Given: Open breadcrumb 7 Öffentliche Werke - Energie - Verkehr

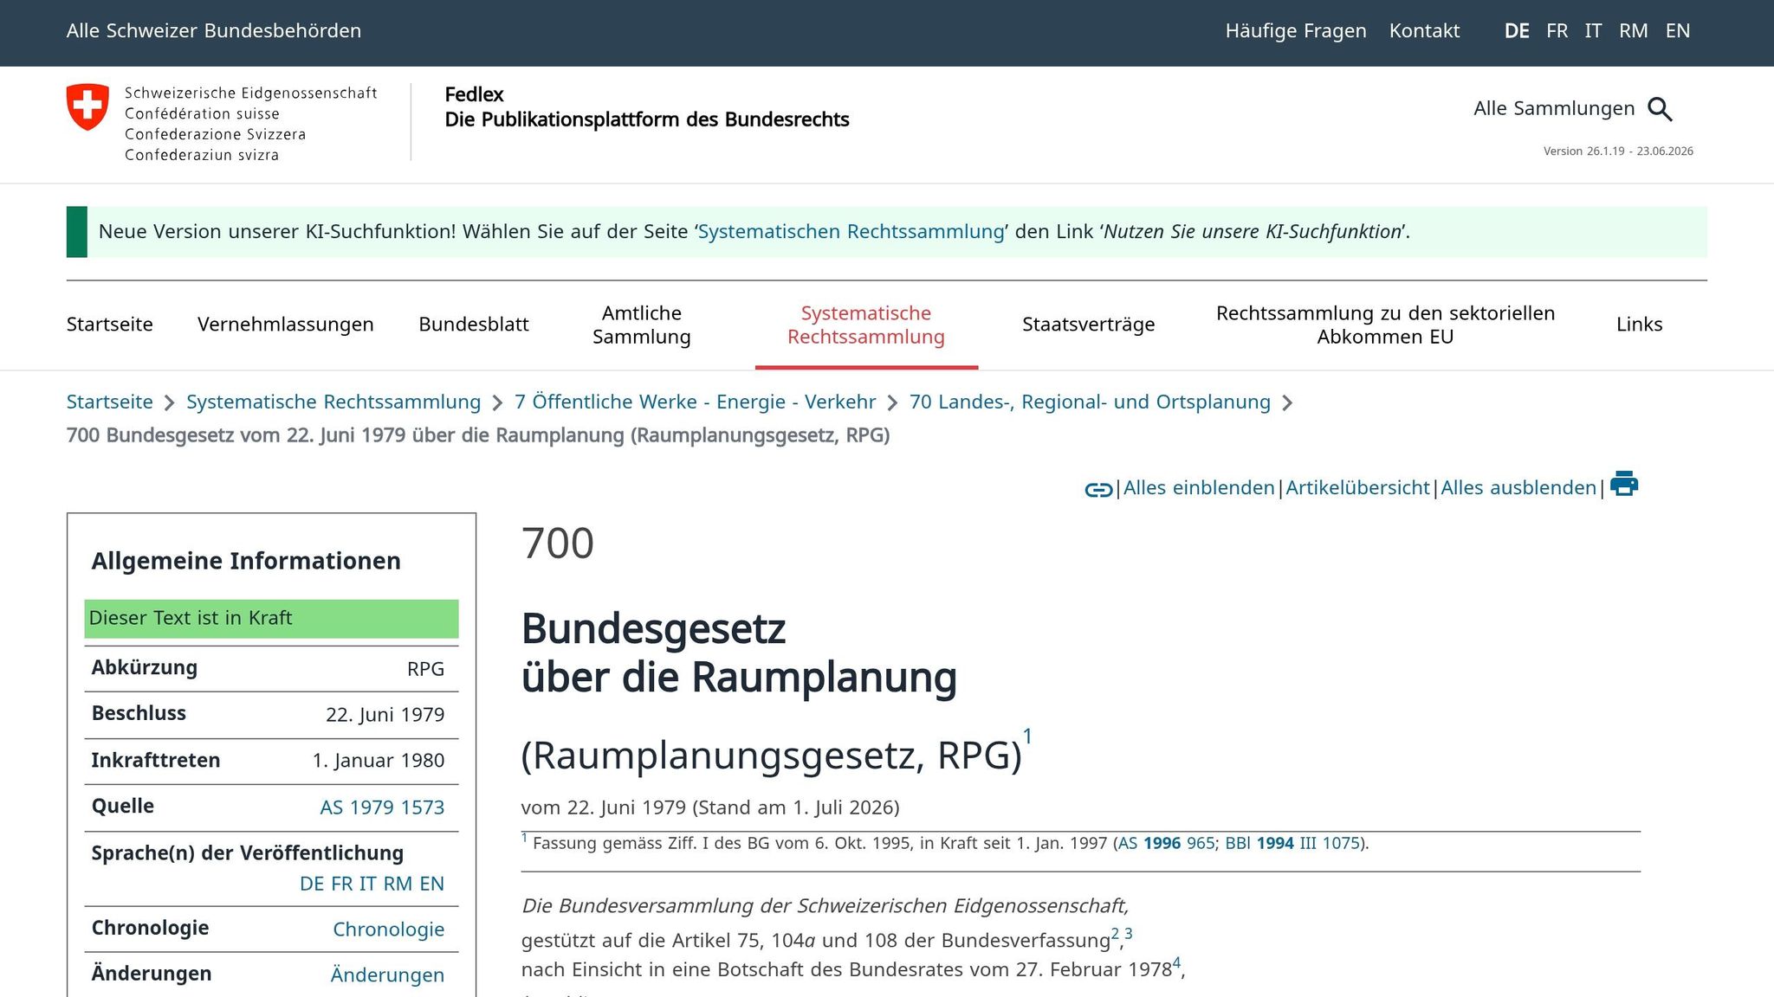Looking at the screenshot, I should click(695, 402).
